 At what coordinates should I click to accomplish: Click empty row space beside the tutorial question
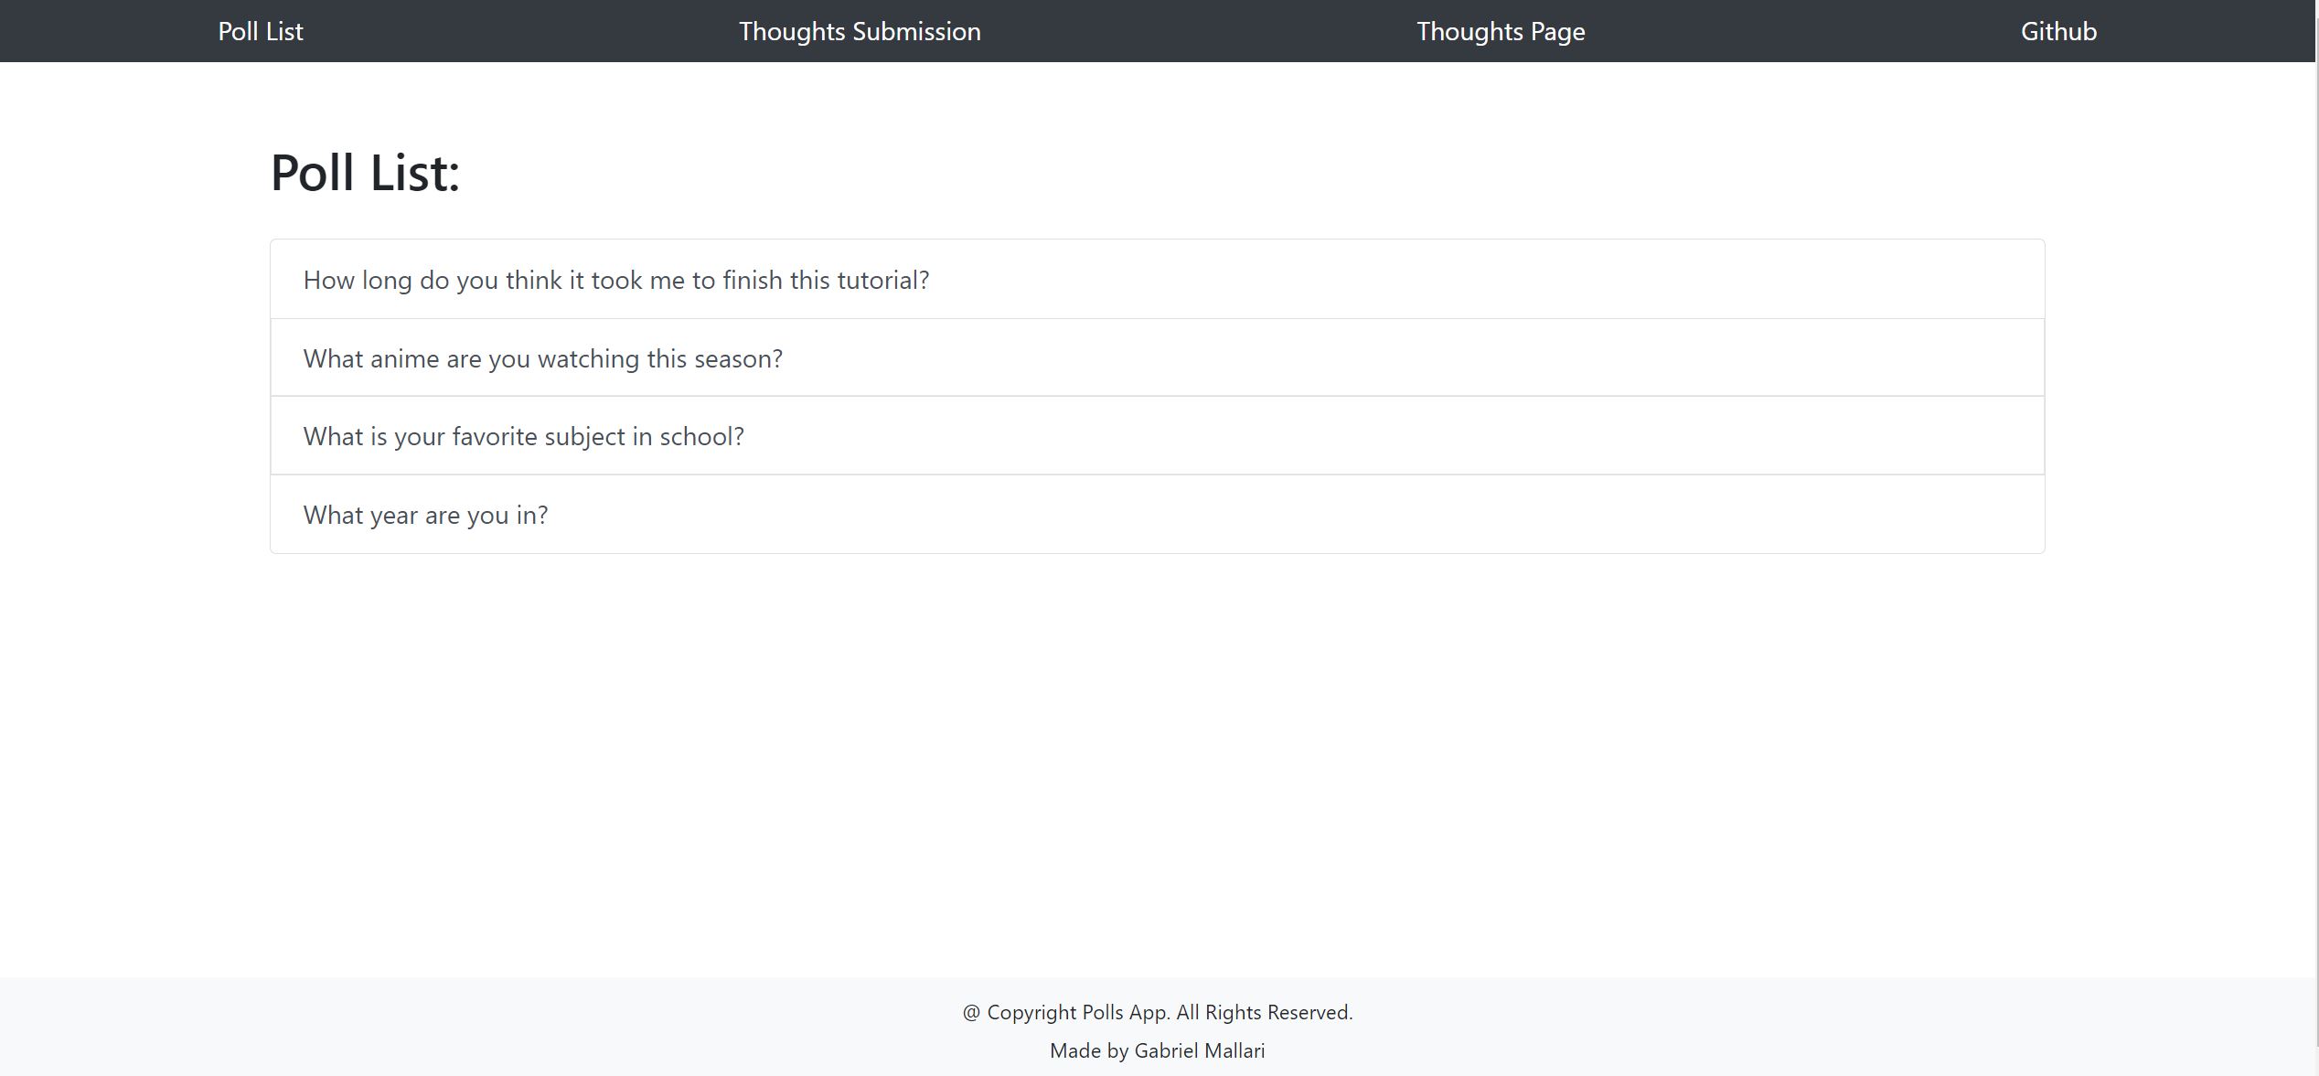coord(1481,280)
